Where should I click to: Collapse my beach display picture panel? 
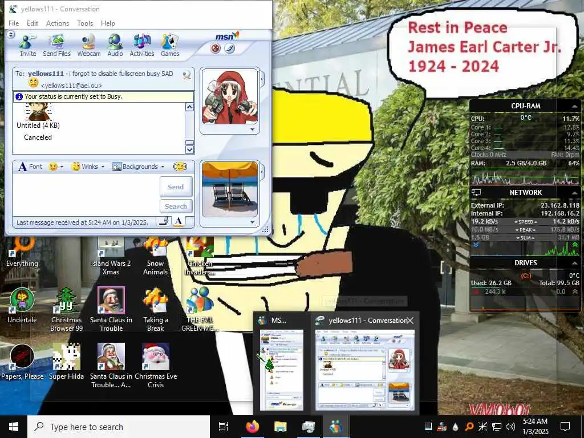262,172
